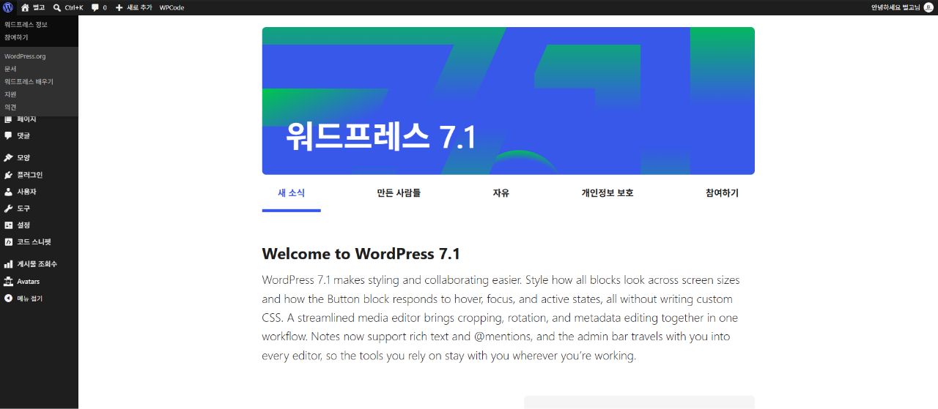
Task: Click the 워드프레스 7.1 banner image
Action: (x=509, y=101)
